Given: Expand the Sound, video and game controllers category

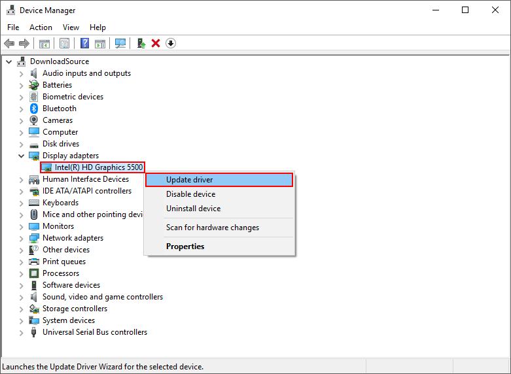Looking at the screenshot, I should coord(21,297).
